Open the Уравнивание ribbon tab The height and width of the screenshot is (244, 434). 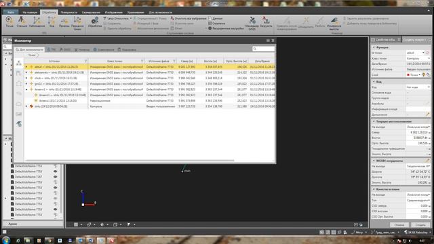click(x=136, y=12)
